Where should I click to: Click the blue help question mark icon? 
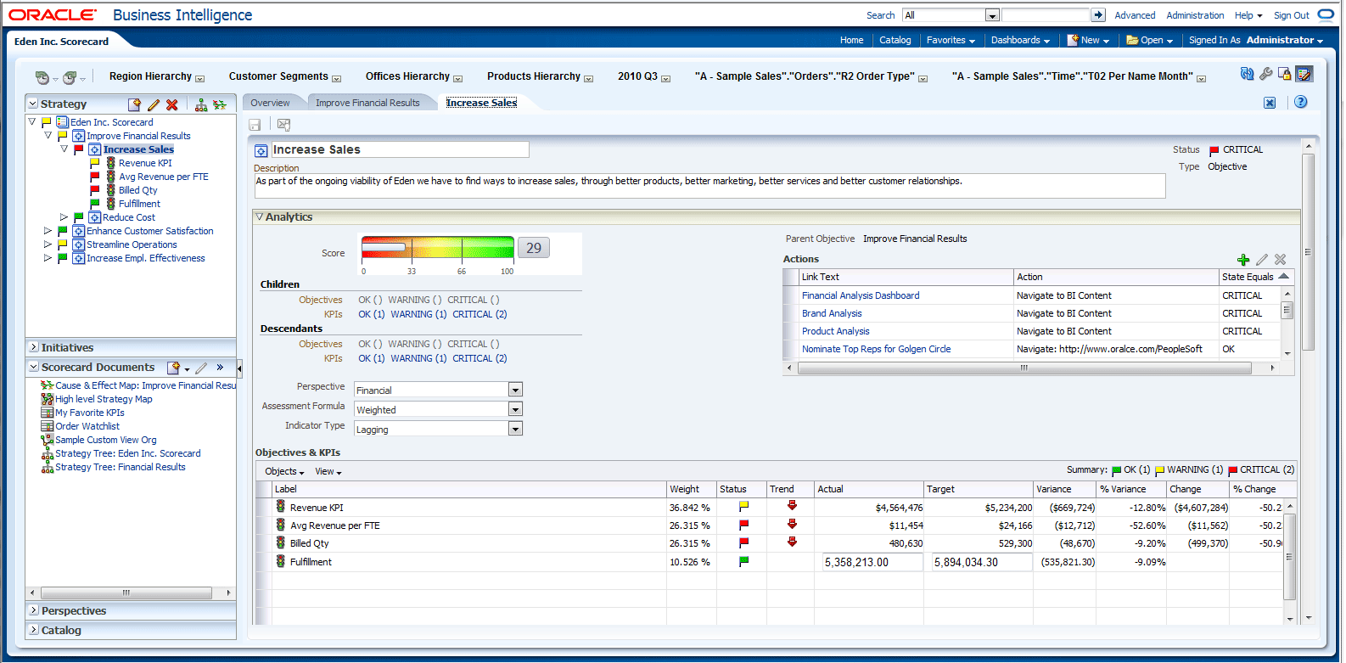tap(1300, 103)
